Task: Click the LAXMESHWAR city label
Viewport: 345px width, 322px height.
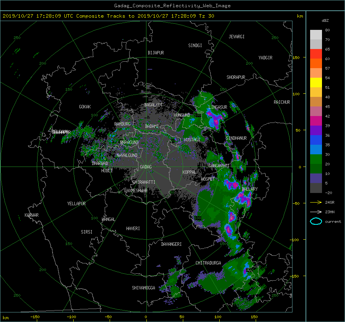Action: click(x=136, y=191)
